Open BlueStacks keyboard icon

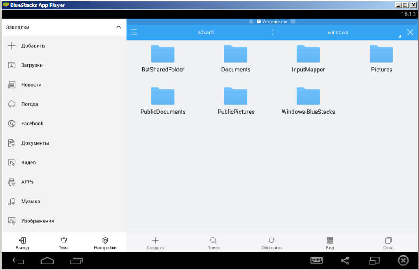tap(317, 260)
